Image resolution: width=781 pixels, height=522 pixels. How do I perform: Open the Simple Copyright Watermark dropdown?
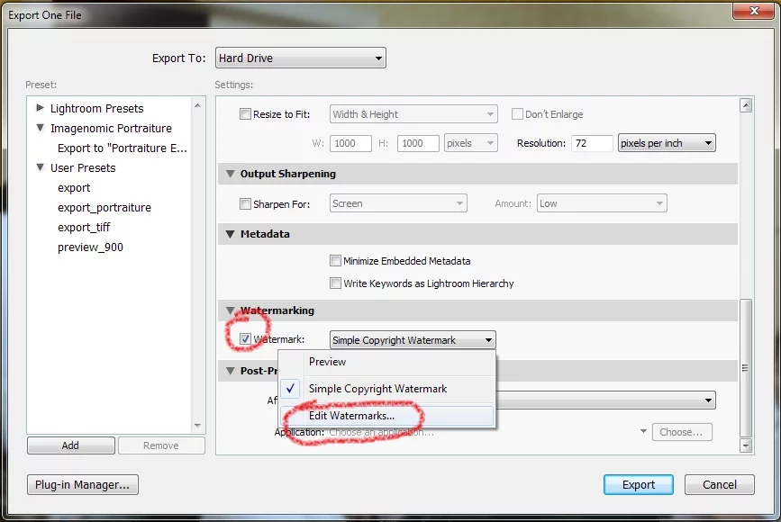pyautogui.click(x=413, y=340)
